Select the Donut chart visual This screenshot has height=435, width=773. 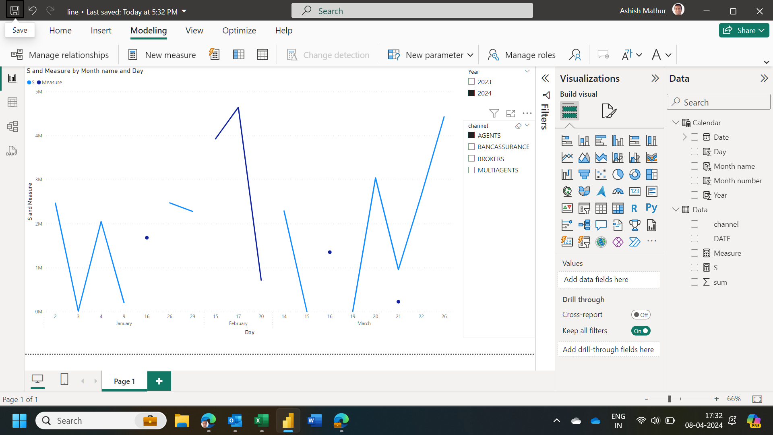[635, 174]
